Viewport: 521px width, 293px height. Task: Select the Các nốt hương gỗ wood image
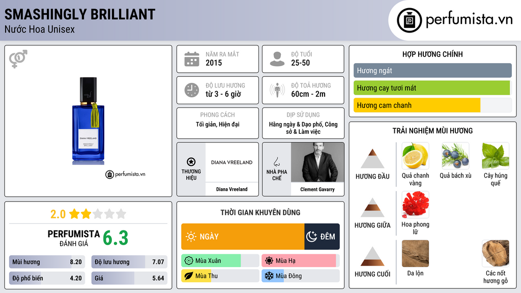tap(496, 253)
